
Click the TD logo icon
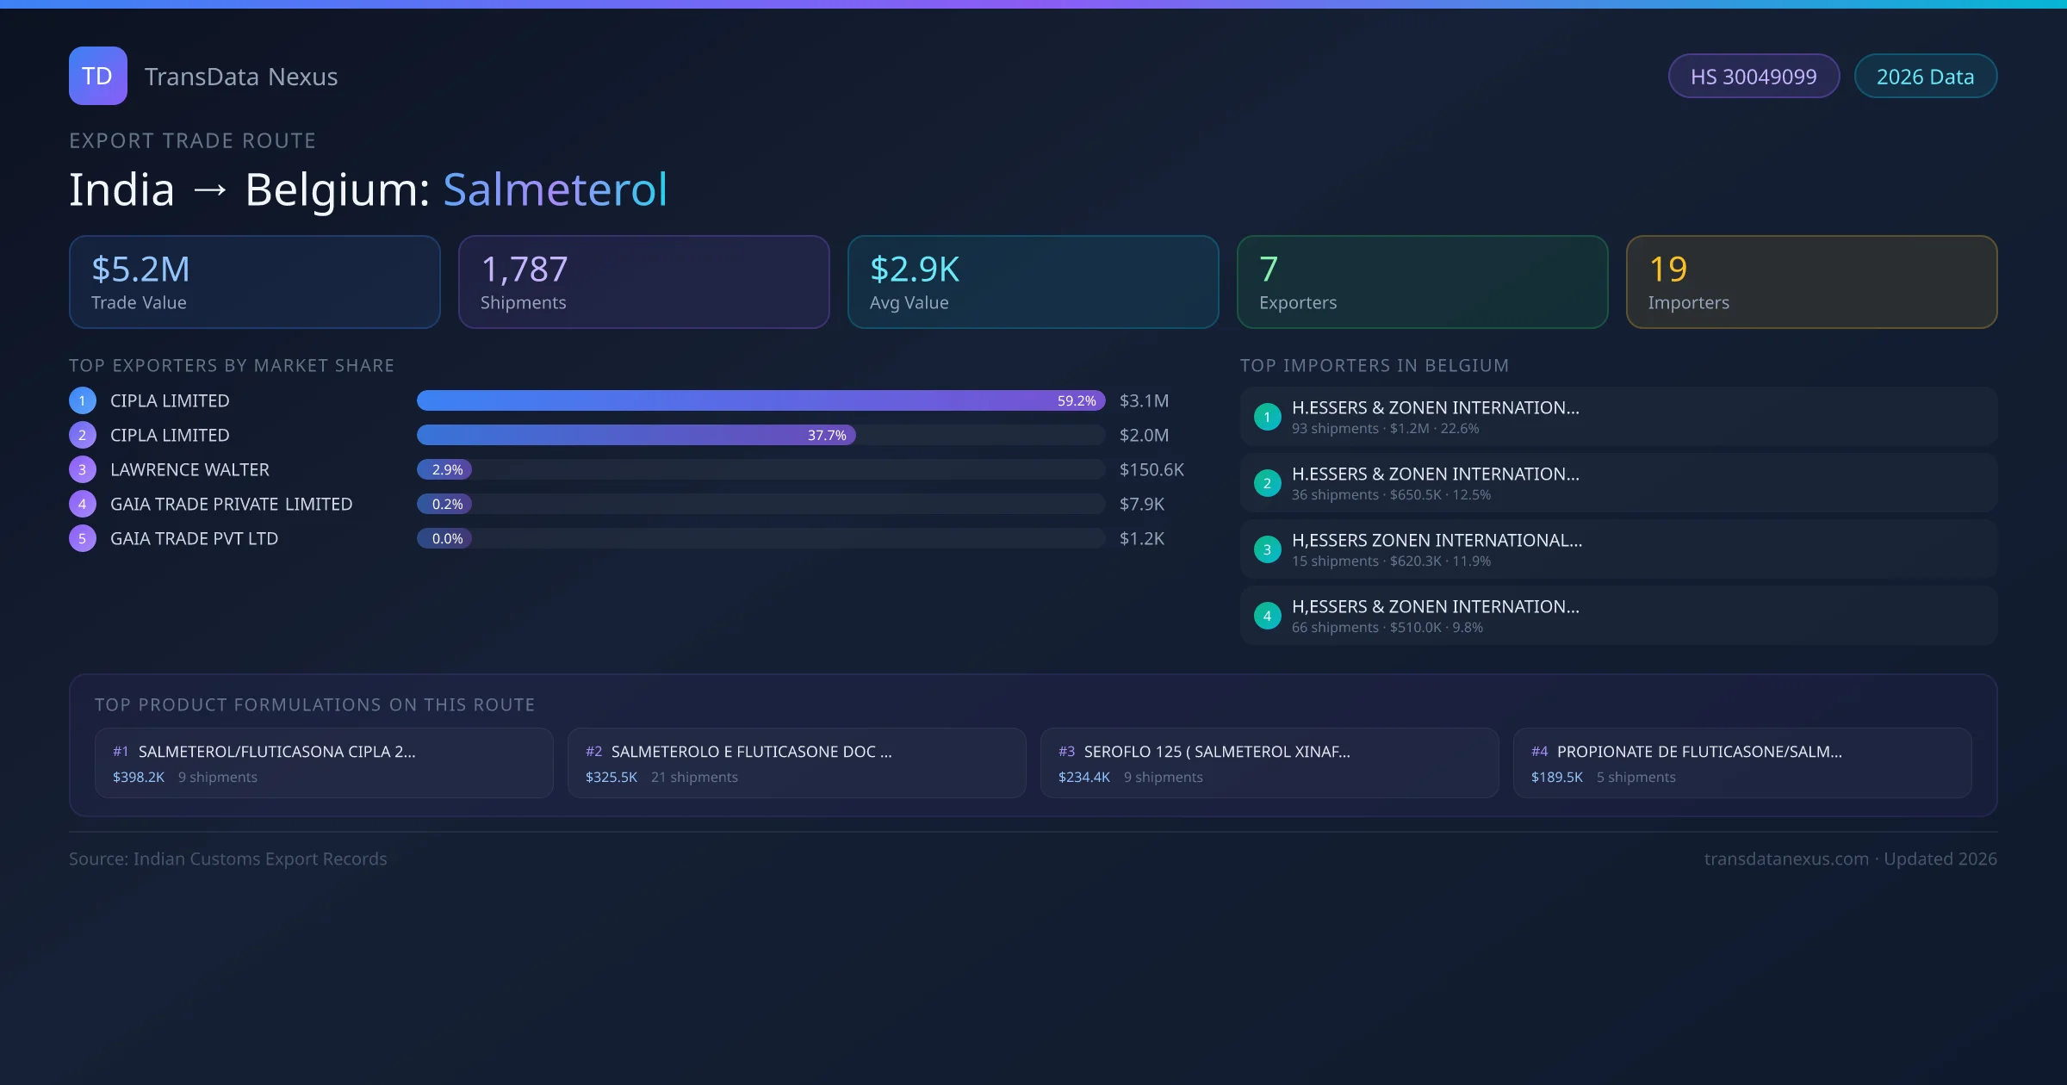coord(97,76)
